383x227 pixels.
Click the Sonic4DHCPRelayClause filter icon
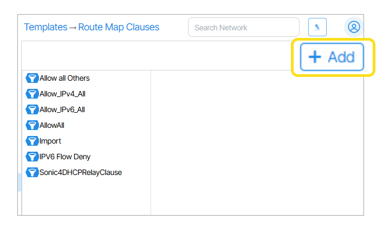coord(32,172)
